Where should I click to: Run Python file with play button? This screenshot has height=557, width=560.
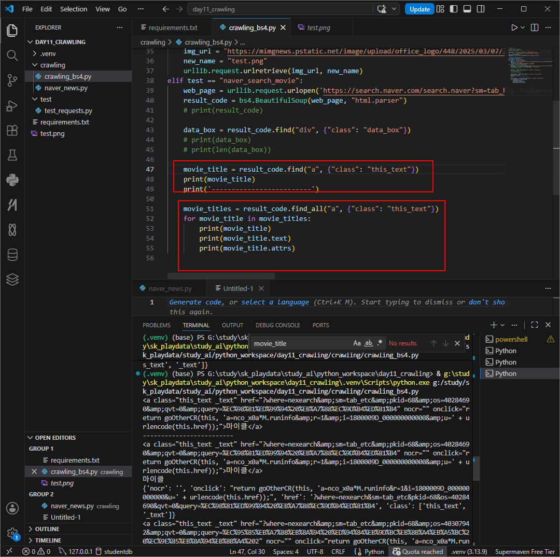(514, 27)
